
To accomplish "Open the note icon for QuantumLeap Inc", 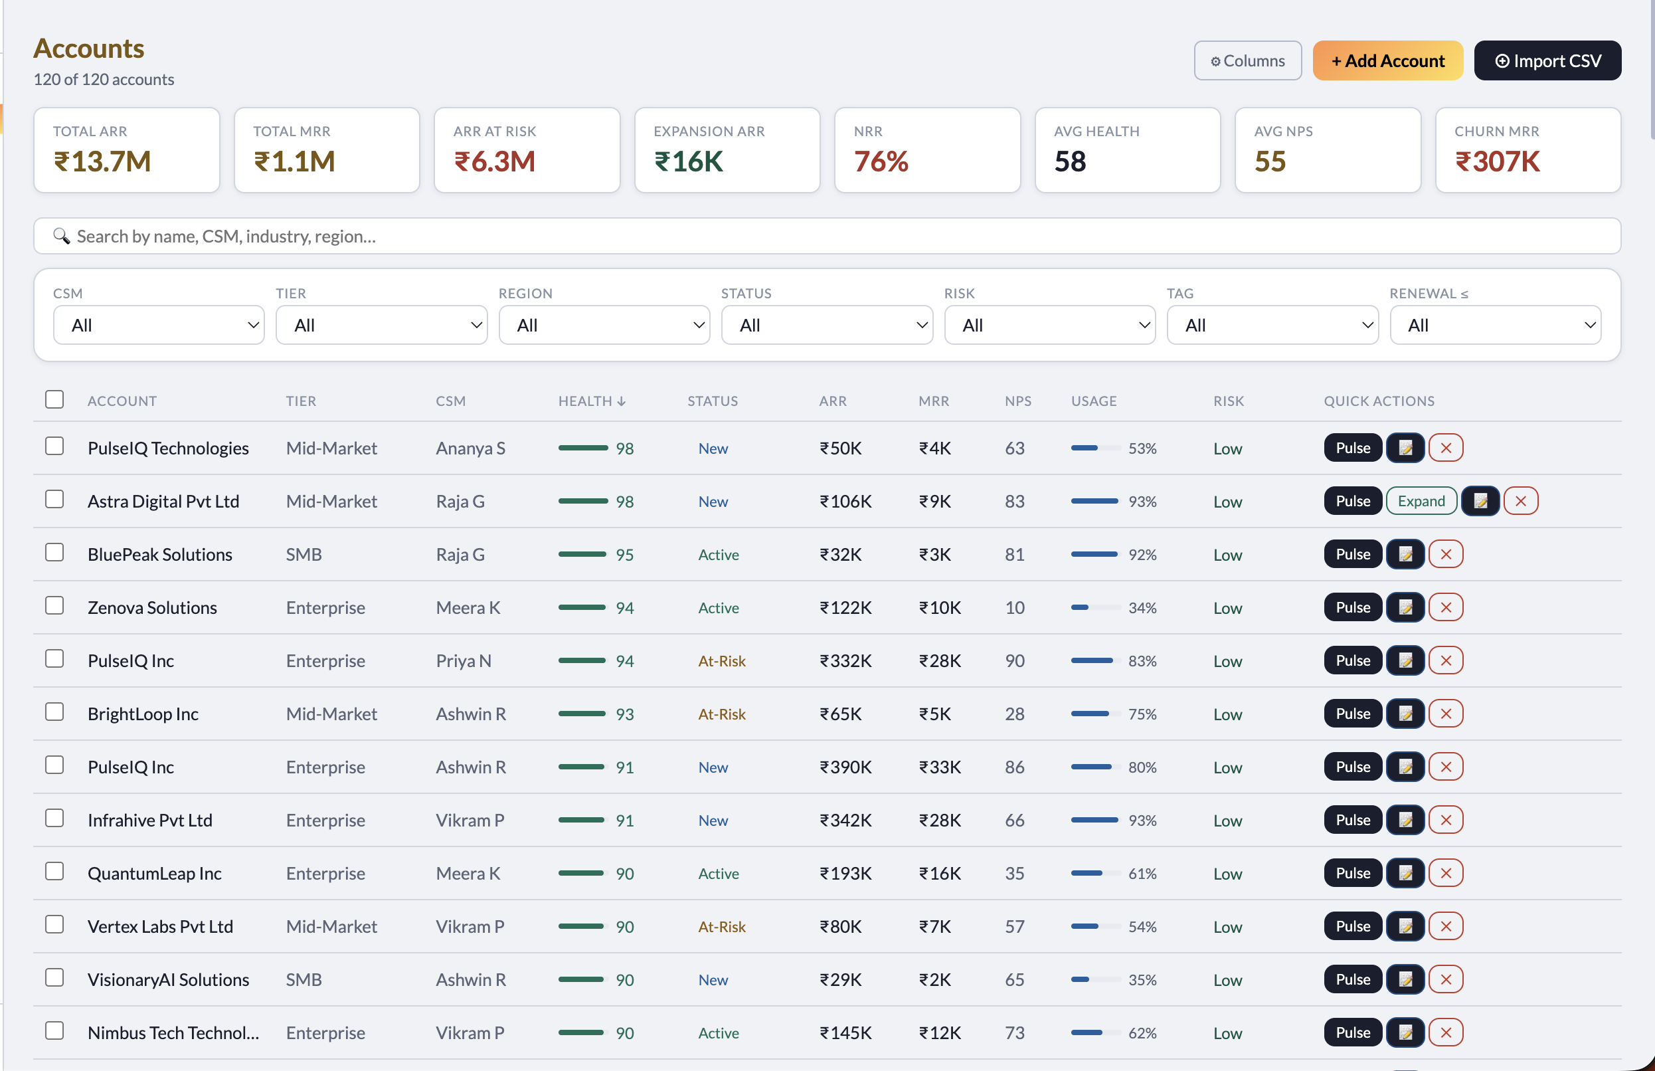I will (x=1405, y=873).
